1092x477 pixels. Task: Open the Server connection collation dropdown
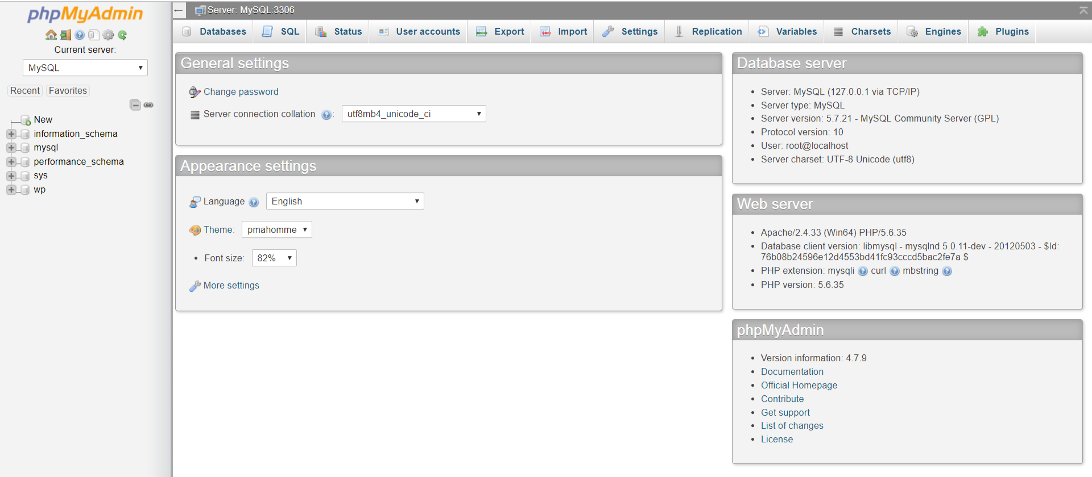click(414, 114)
